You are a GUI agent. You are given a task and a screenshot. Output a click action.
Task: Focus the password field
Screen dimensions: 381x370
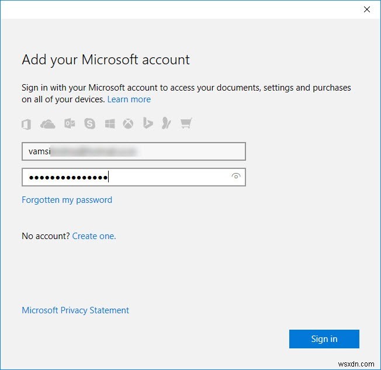tap(134, 177)
